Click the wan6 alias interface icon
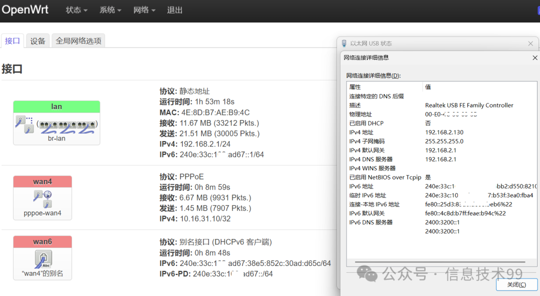Viewport: 540px width, 296px height. [43, 258]
